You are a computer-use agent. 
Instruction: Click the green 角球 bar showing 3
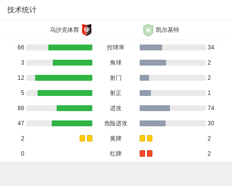(x=72, y=63)
